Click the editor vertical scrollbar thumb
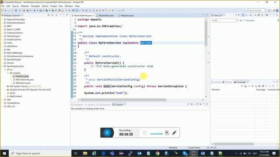This screenshot has height=157, width=280. click(x=206, y=33)
